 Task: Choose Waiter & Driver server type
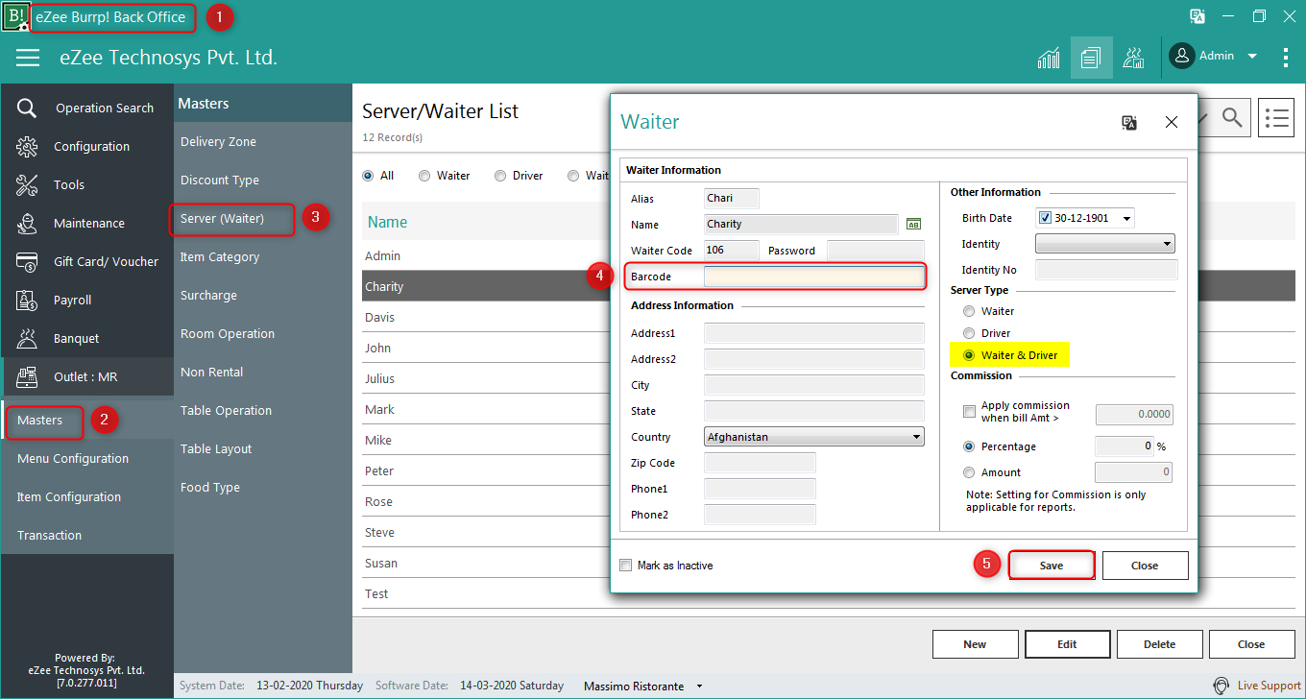coord(969,355)
